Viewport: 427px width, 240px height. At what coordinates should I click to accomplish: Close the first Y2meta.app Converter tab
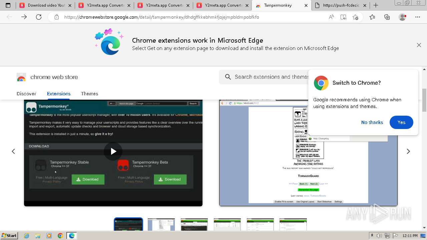point(129,5)
